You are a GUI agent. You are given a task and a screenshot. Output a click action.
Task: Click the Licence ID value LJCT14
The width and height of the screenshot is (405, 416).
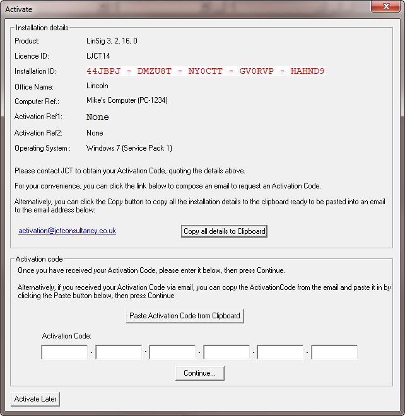click(x=98, y=56)
